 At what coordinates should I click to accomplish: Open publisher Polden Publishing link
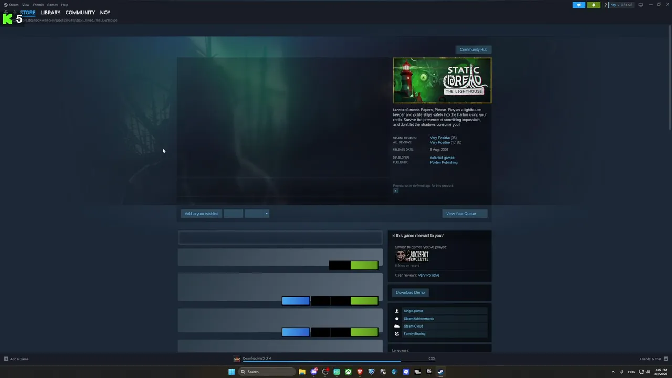pos(444,162)
